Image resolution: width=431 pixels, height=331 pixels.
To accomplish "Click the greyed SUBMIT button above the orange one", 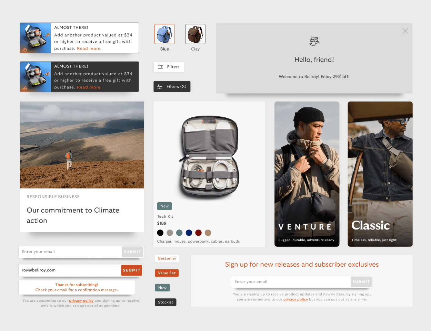I will 132,252.
